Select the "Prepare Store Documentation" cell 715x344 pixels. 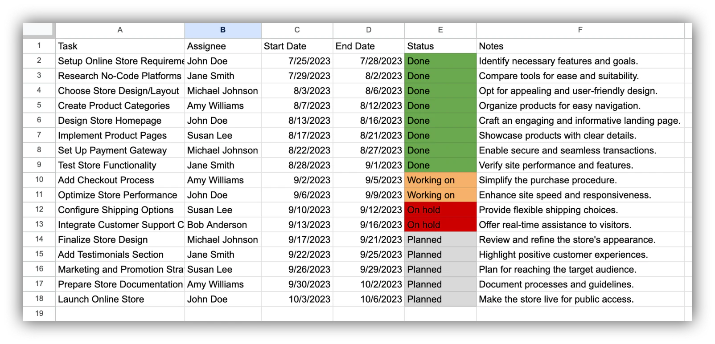tap(120, 284)
